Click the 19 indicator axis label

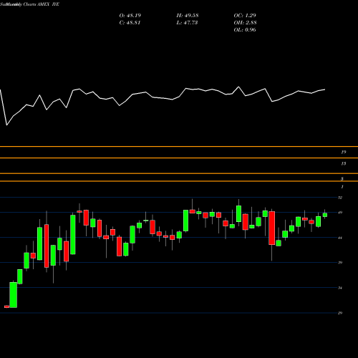click(344, 152)
